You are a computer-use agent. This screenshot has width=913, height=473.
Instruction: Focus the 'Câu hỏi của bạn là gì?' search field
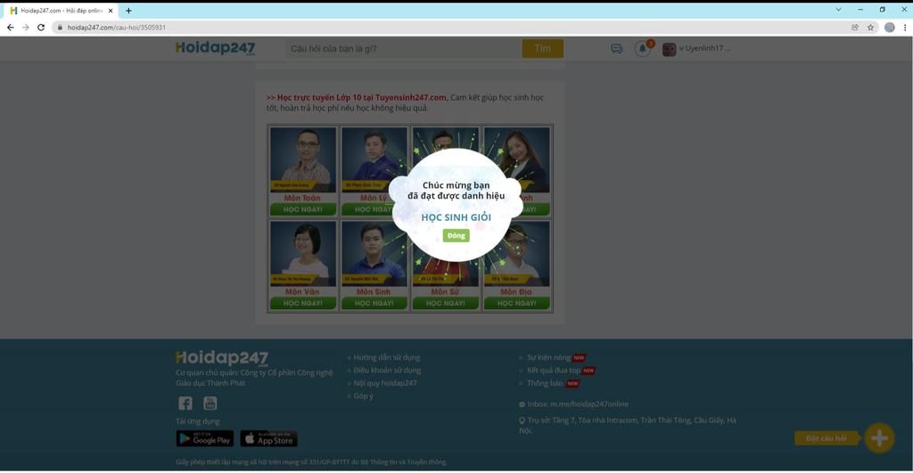coord(404,49)
